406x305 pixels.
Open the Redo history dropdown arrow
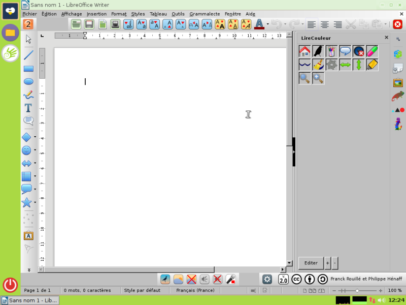(302, 24)
